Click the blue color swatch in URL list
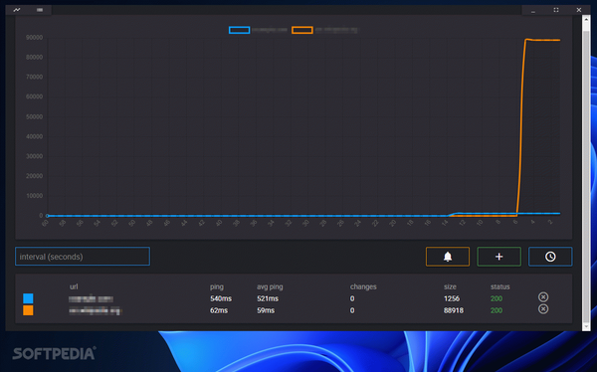Viewport: 597px width, 372px height. pyautogui.click(x=28, y=298)
